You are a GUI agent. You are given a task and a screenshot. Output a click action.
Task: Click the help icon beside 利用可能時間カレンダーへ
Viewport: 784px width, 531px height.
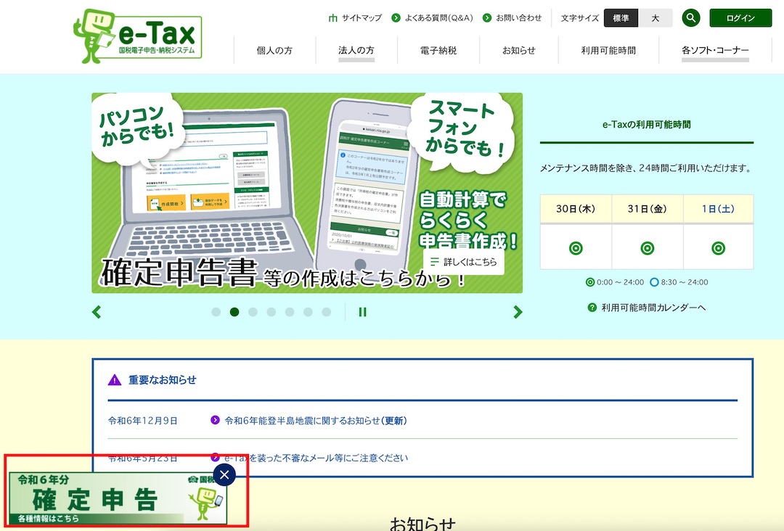tap(592, 307)
